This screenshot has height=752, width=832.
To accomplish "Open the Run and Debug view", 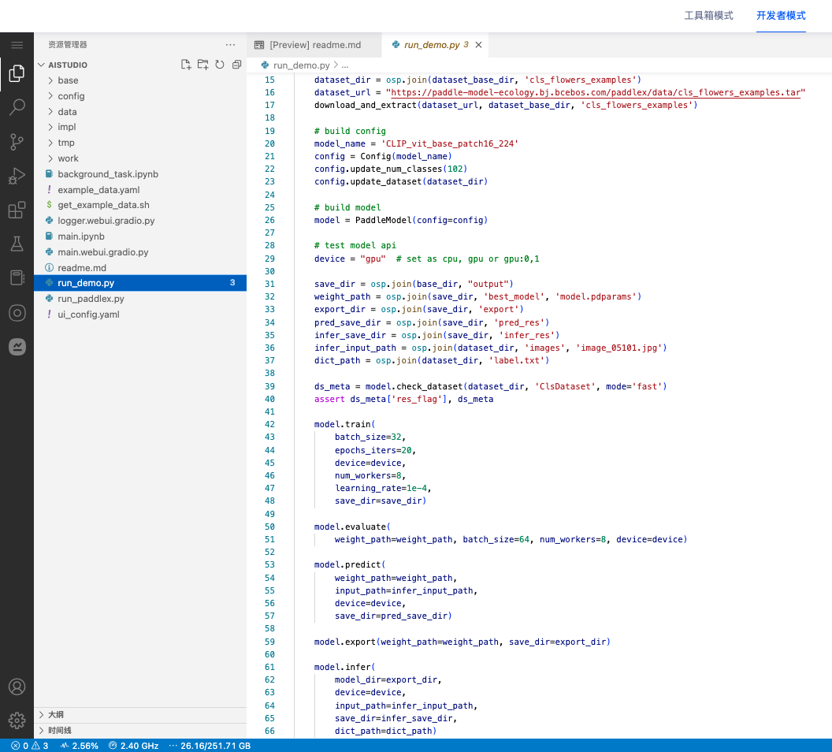I will (x=17, y=177).
